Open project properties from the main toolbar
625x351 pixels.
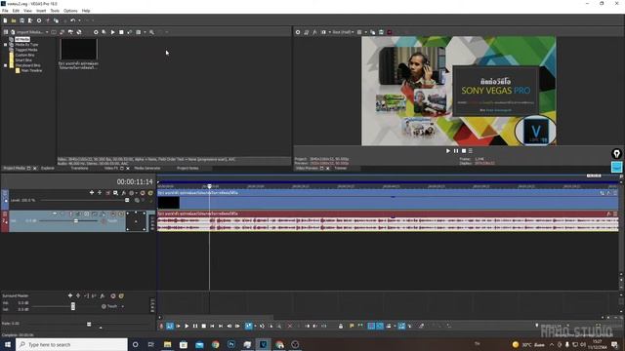[39, 20]
